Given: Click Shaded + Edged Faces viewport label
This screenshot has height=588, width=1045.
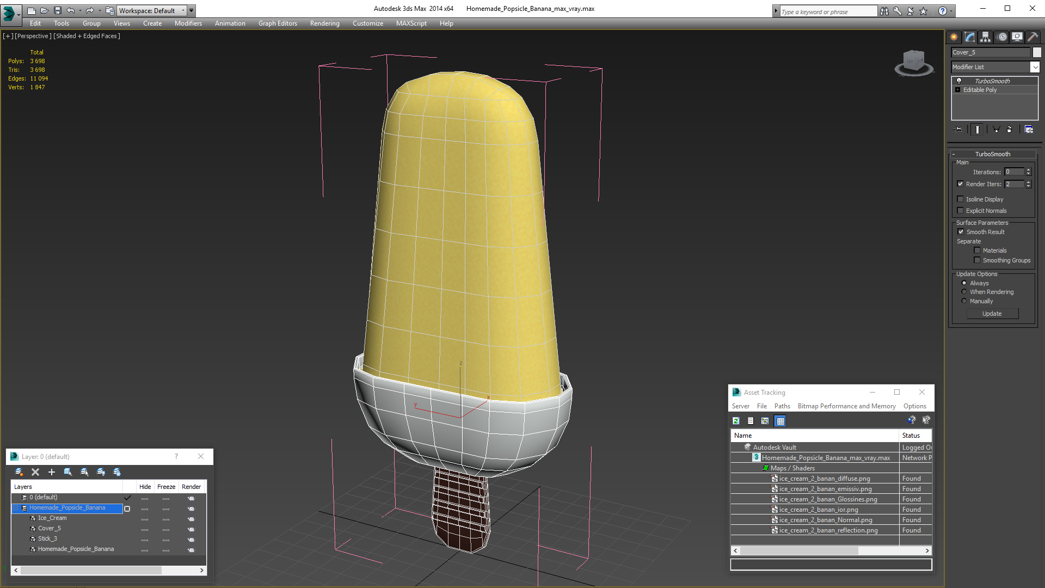Looking at the screenshot, I should (x=87, y=36).
